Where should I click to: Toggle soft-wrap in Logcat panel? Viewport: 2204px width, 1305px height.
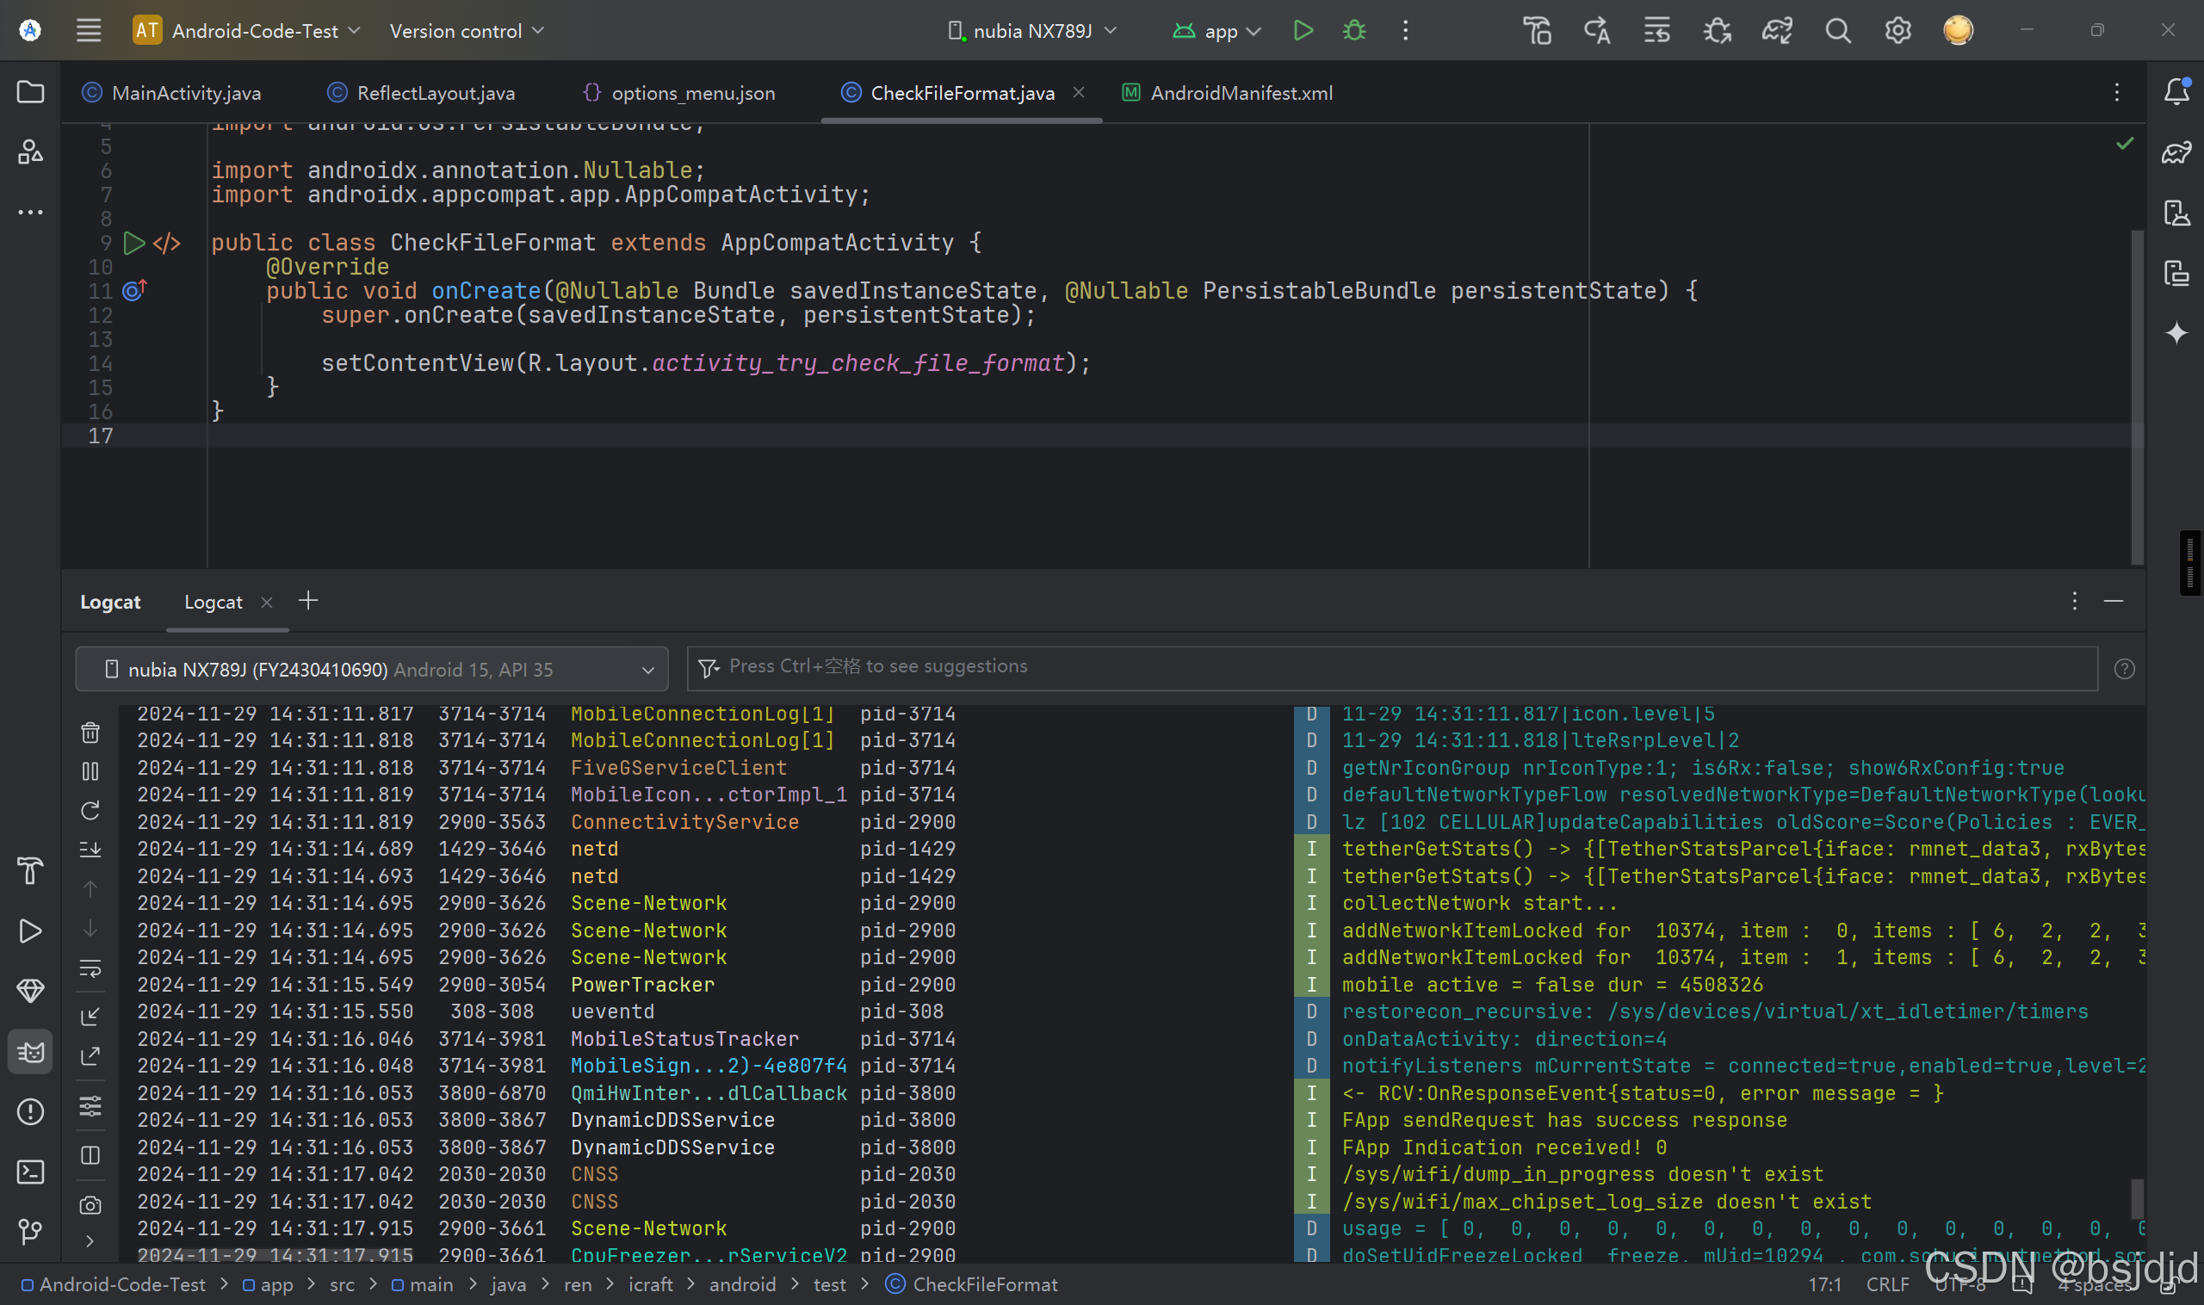pos(90,968)
